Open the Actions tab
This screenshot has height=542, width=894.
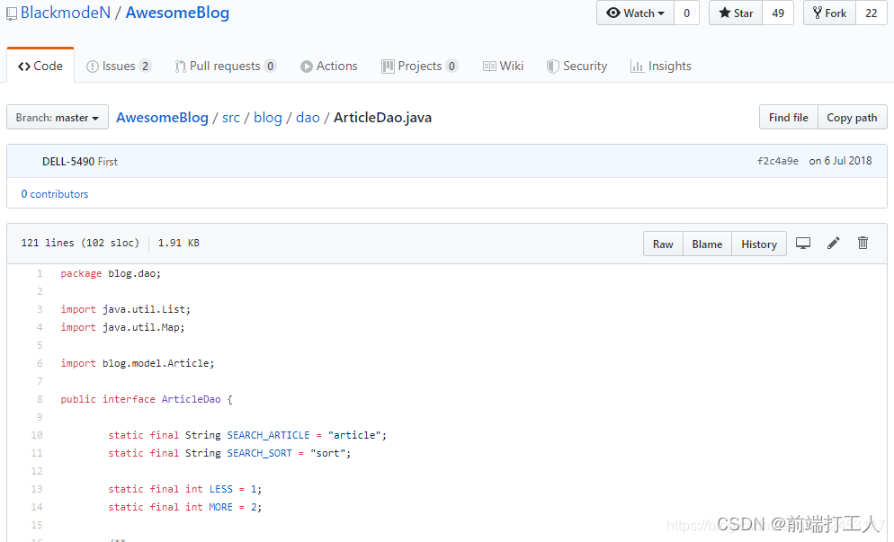click(329, 67)
